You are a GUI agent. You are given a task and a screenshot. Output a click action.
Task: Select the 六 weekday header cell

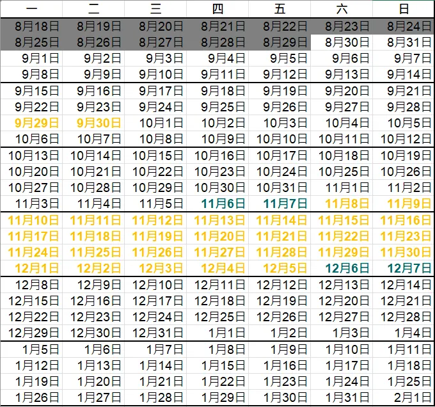tap(342, 9)
